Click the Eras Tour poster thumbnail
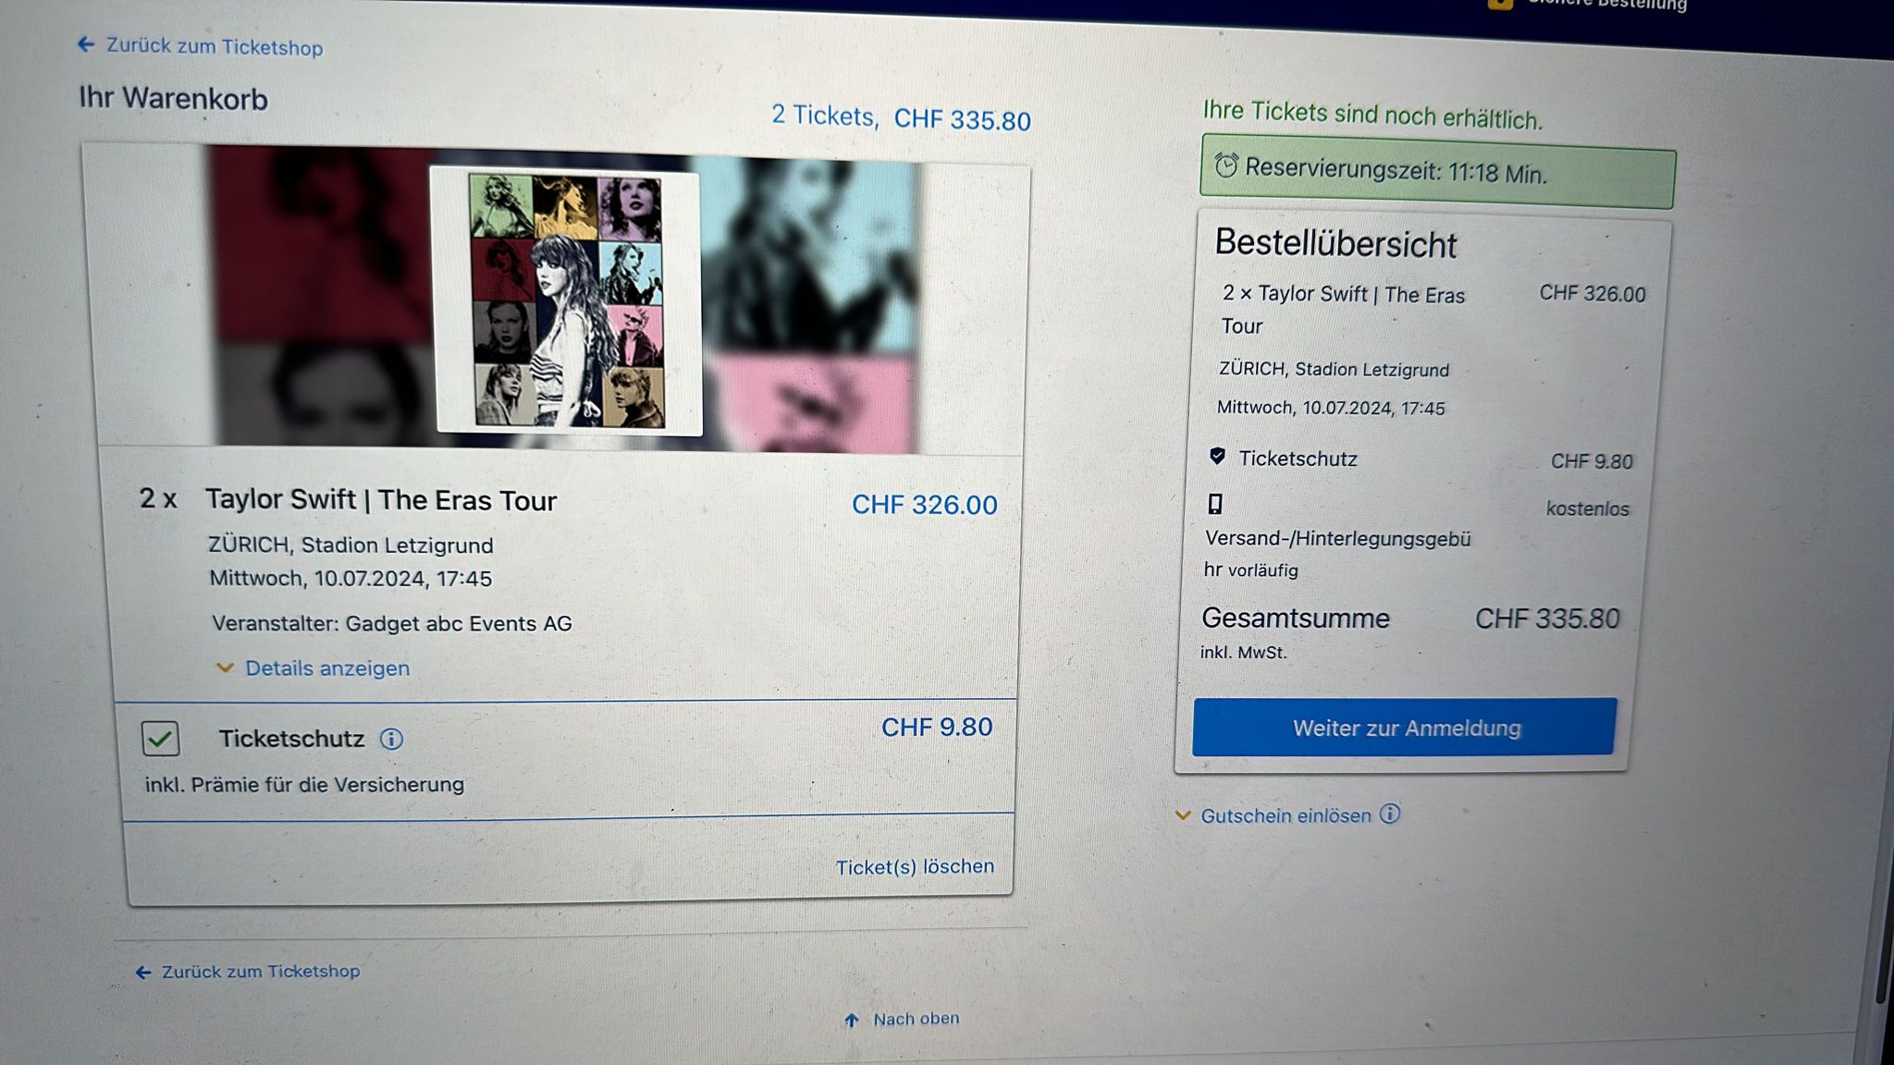Screen dimensions: 1894x1065 tap(566, 300)
